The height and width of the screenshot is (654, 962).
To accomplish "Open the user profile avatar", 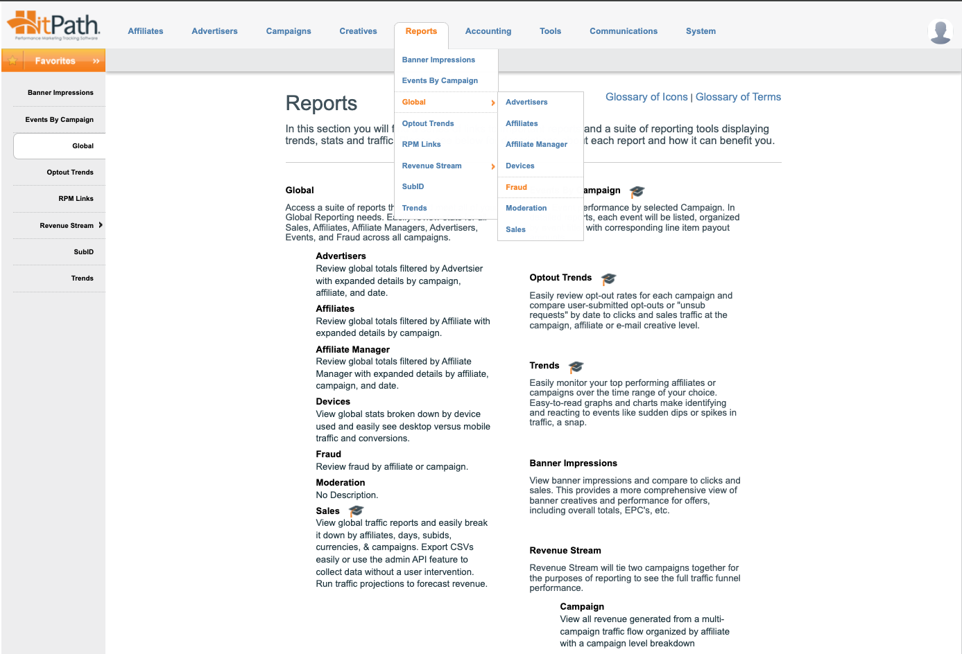I will click(x=940, y=32).
